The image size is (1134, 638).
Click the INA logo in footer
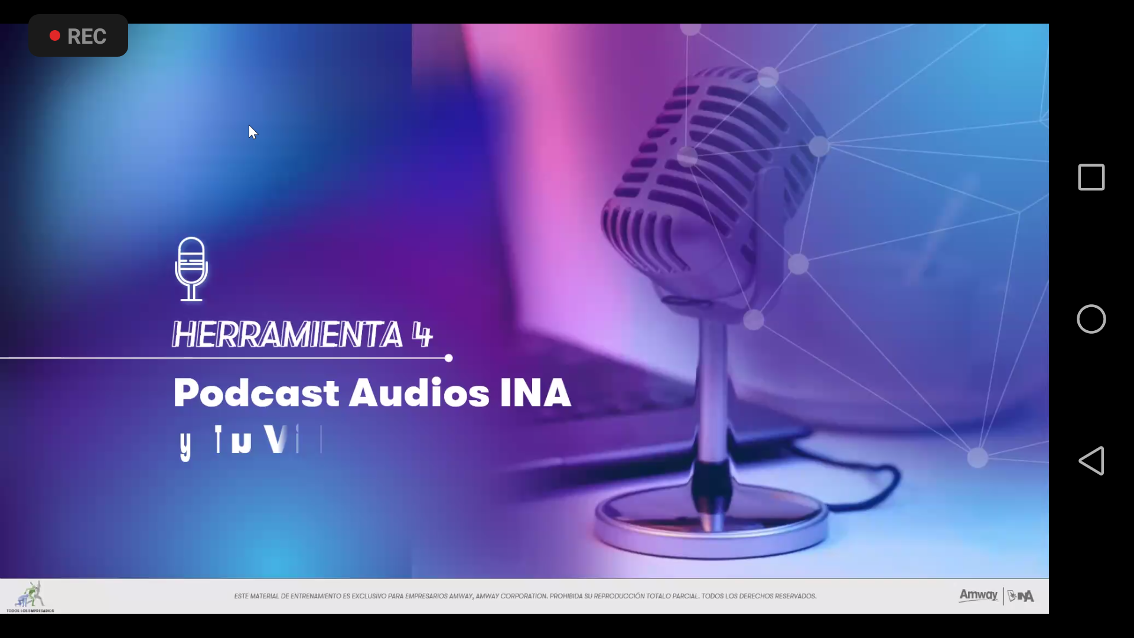point(1021,596)
